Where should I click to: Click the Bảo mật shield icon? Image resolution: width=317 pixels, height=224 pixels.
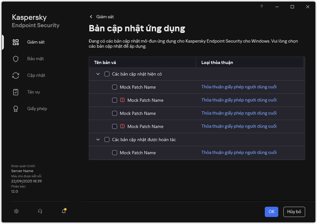tap(16, 59)
